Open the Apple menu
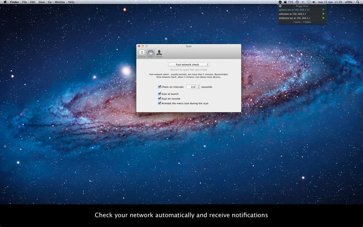363x227 pixels. [5, 2]
